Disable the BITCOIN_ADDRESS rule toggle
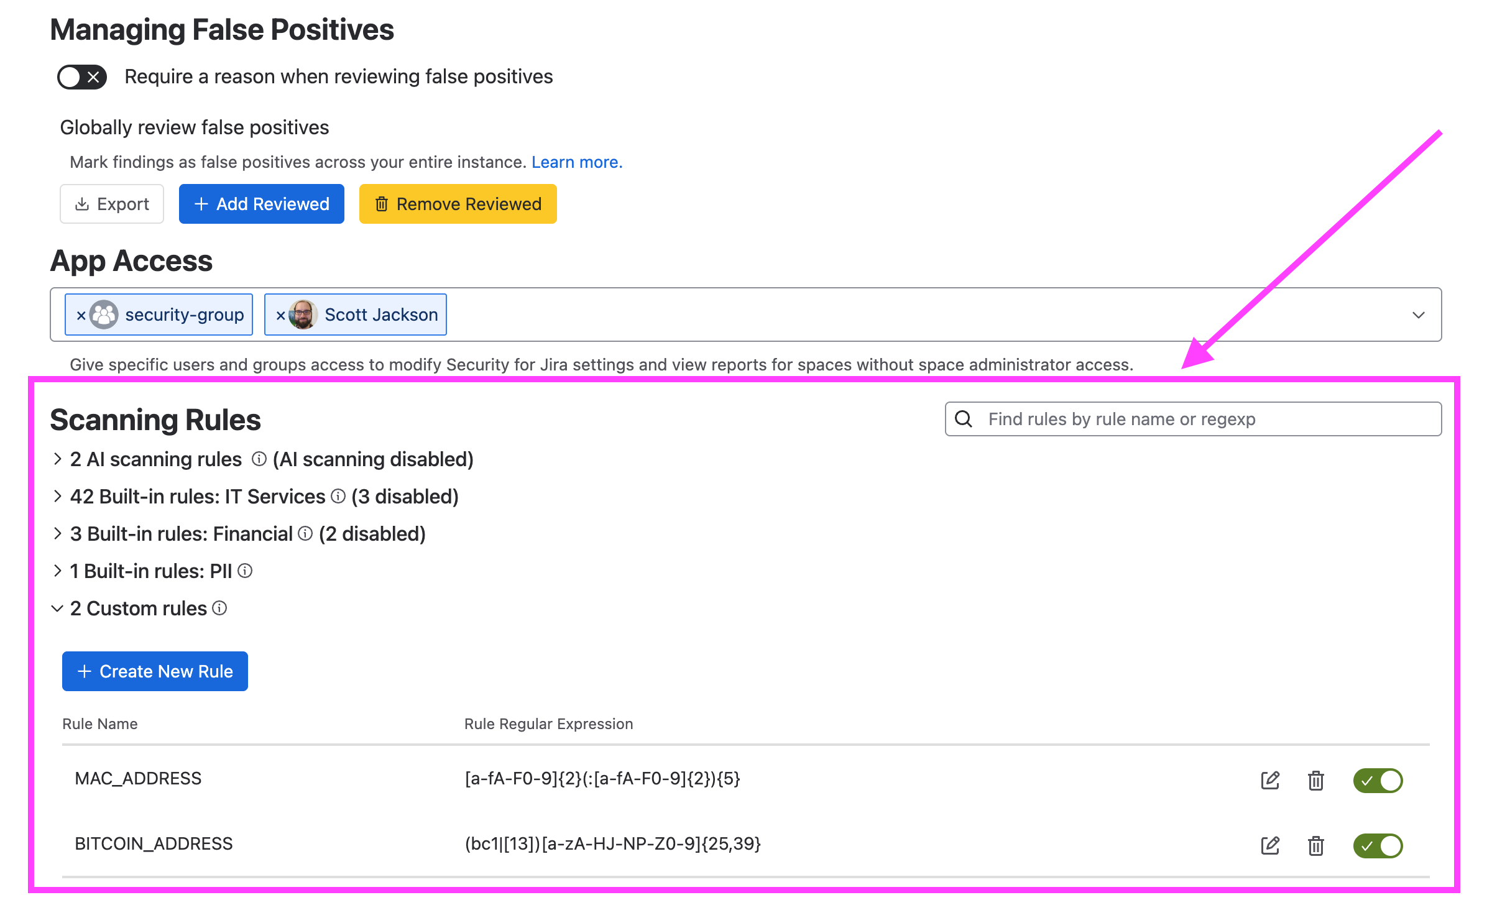Viewport: 1492px width, 900px height. pos(1378,845)
